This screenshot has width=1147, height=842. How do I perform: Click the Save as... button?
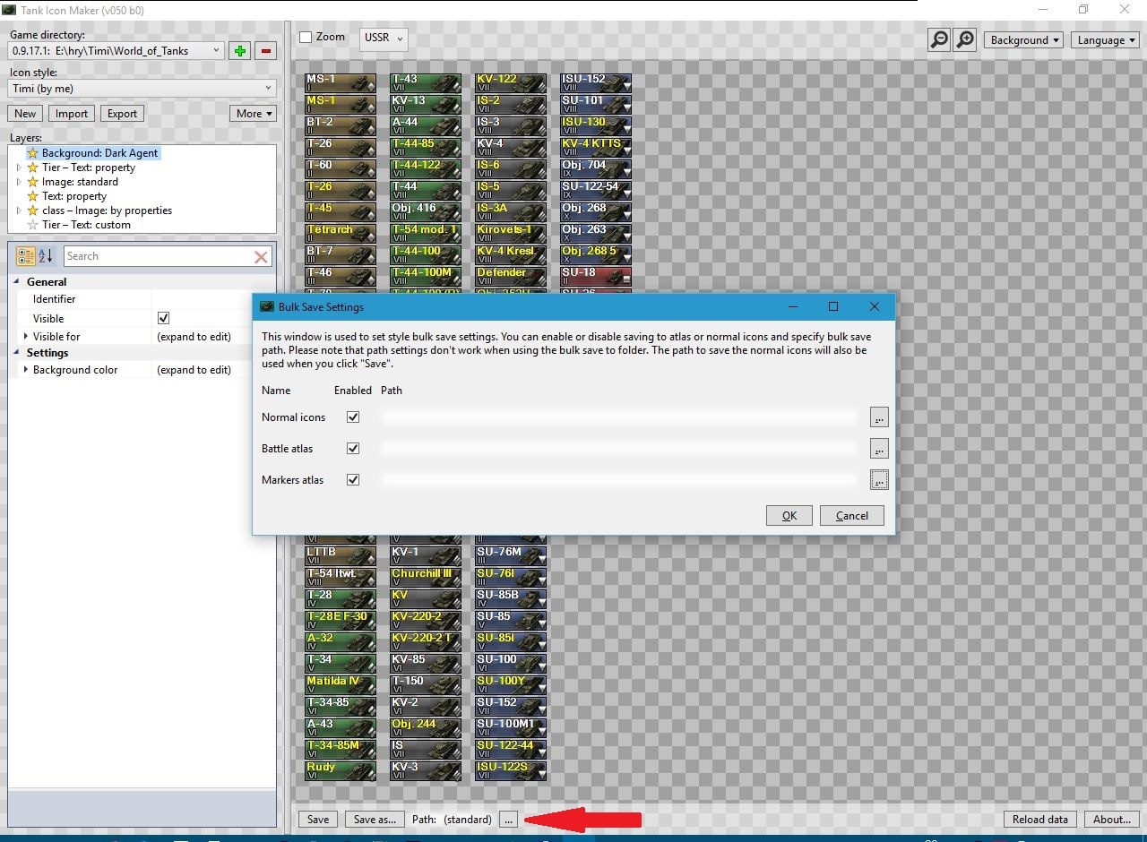coord(375,820)
